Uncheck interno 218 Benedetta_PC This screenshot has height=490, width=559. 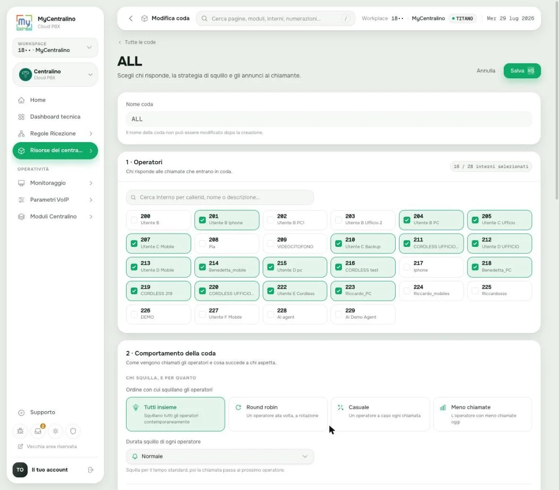tap(475, 267)
